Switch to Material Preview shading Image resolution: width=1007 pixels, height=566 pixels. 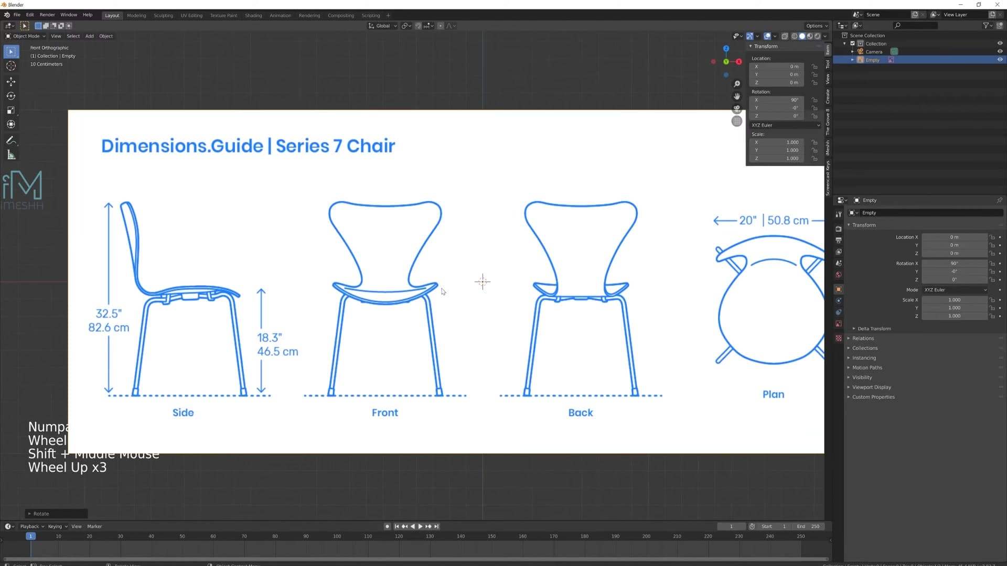click(x=810, y=36)
